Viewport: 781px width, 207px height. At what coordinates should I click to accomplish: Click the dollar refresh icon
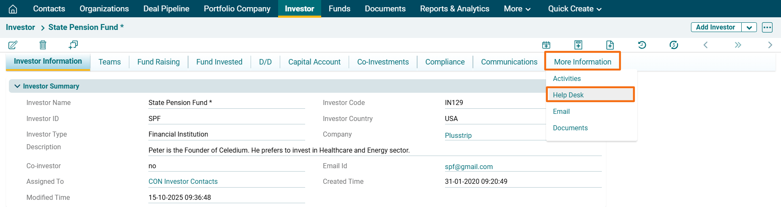click(674, 45)
